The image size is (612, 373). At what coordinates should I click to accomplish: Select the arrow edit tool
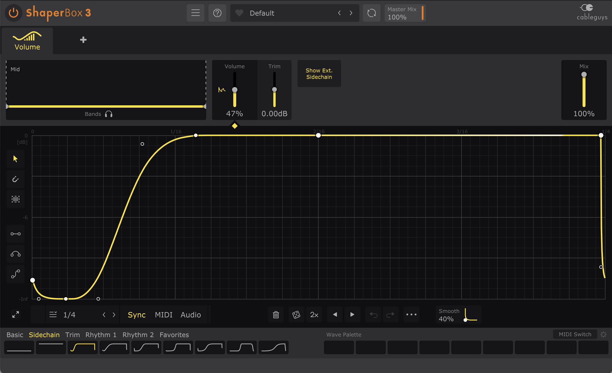tap(15, 159)
